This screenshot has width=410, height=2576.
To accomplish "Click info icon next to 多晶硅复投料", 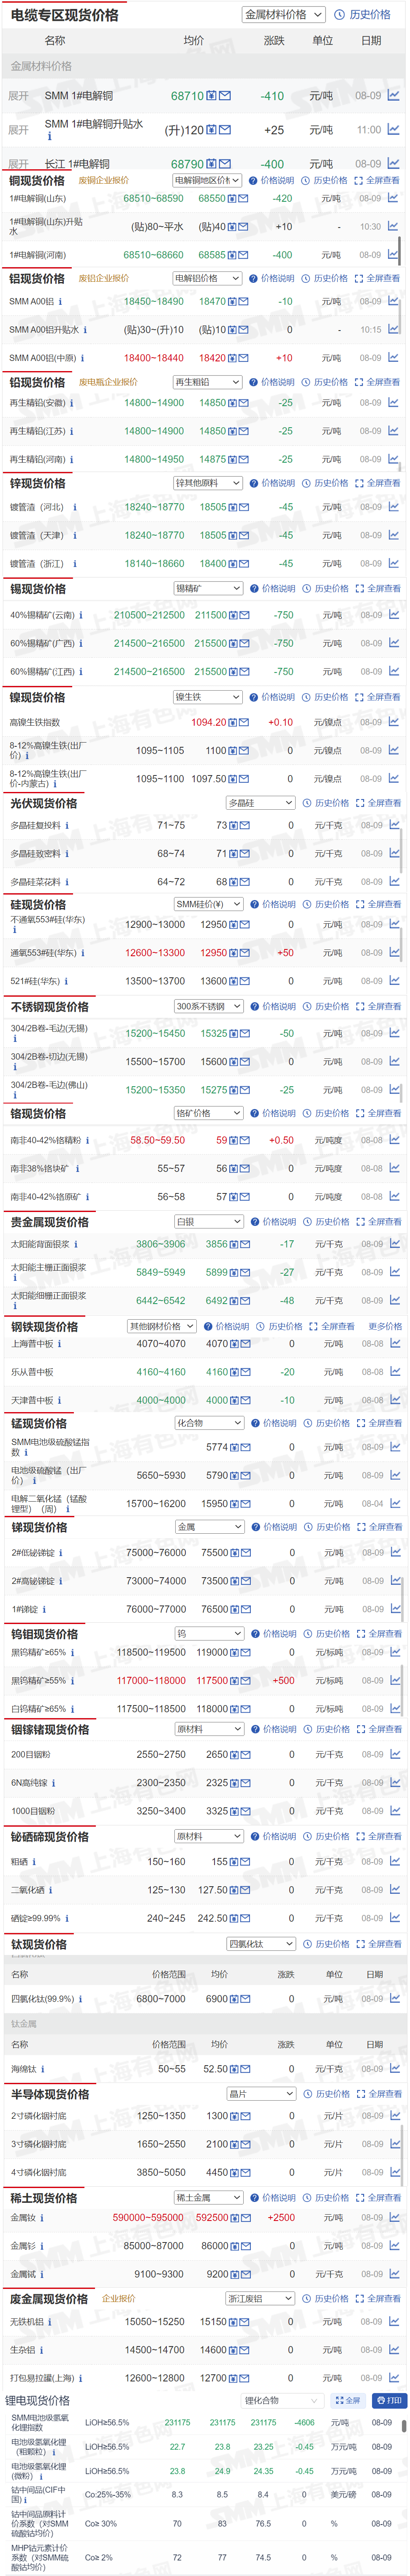I will click(x=68, y=826).
